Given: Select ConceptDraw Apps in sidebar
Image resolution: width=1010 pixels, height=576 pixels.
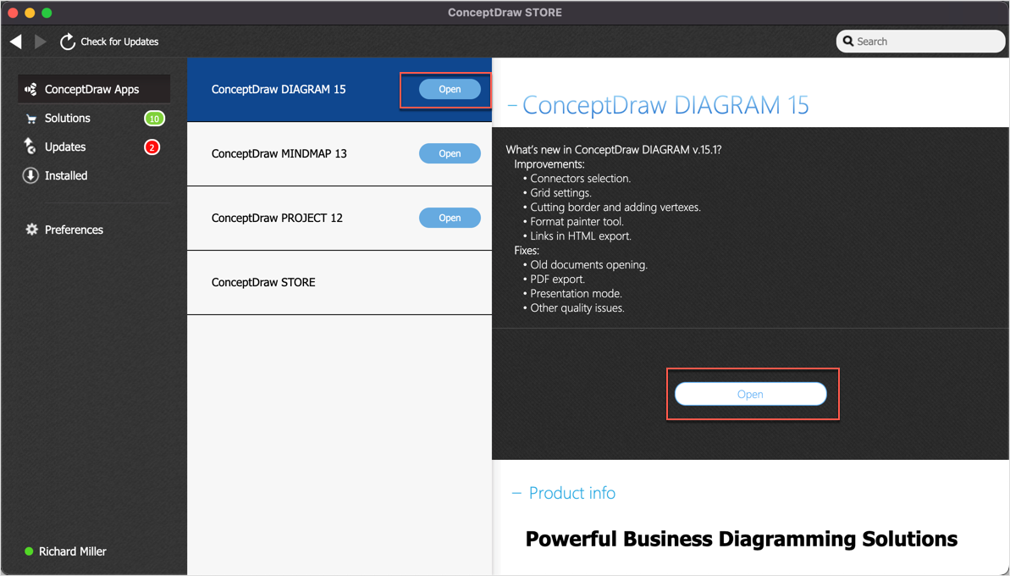Looking at the screenshot, I should coord(94,89).
